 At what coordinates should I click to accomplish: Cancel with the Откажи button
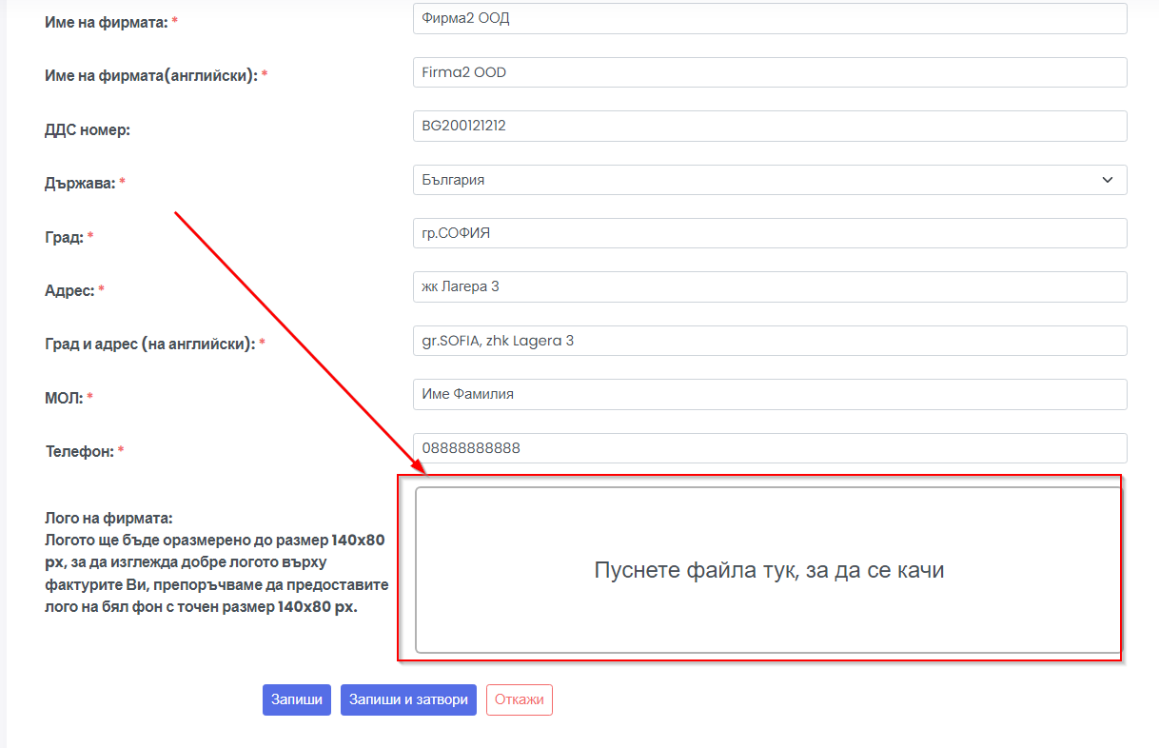click(x=519, y=699)
